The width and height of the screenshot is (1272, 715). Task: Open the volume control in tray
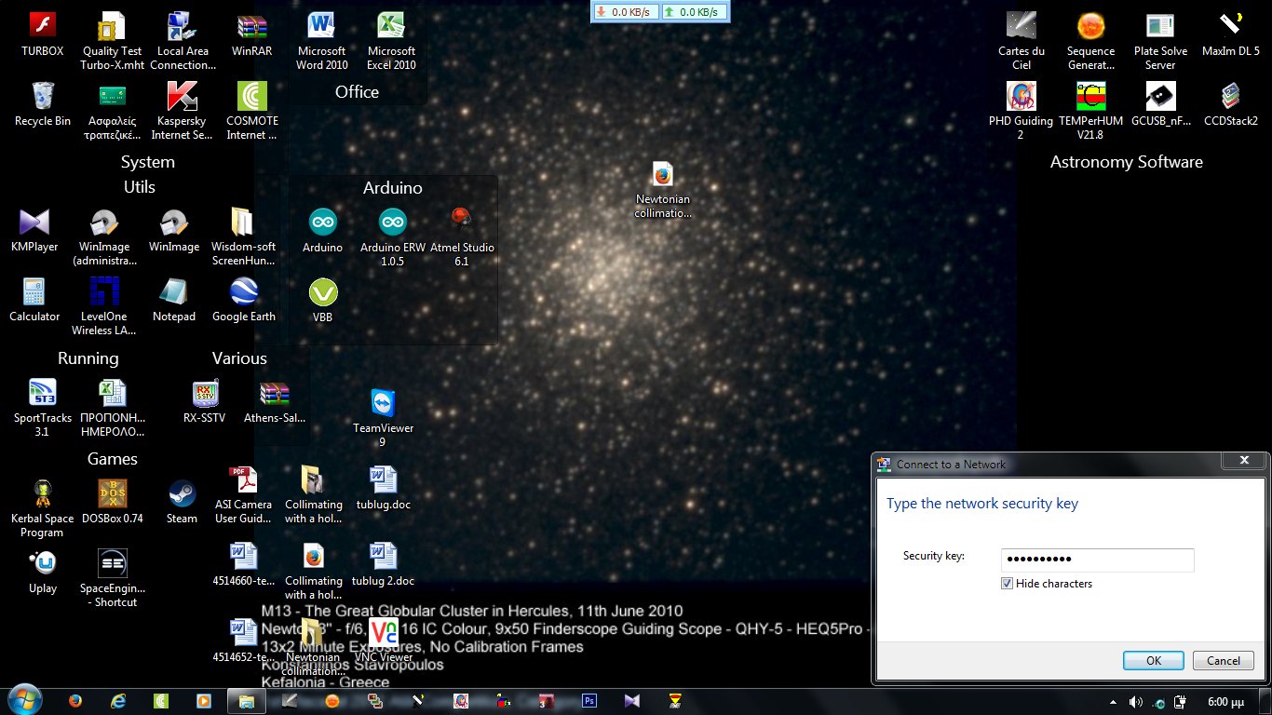point(1135,701)
